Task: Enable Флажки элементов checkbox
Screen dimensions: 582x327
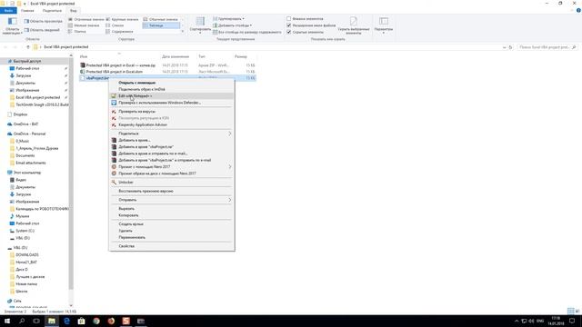Action: pos(289,18)
